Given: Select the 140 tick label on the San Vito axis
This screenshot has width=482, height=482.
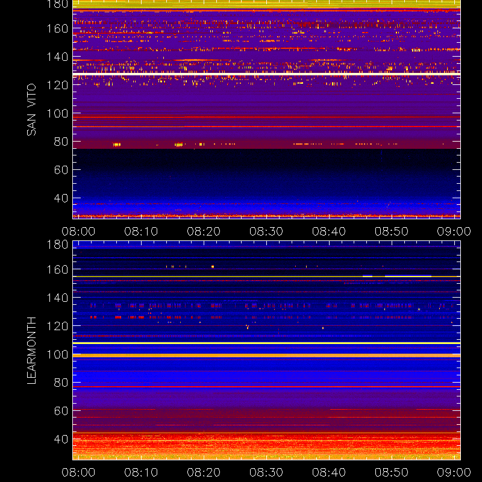Looking at the screenshot, I should tap(57, 57).
